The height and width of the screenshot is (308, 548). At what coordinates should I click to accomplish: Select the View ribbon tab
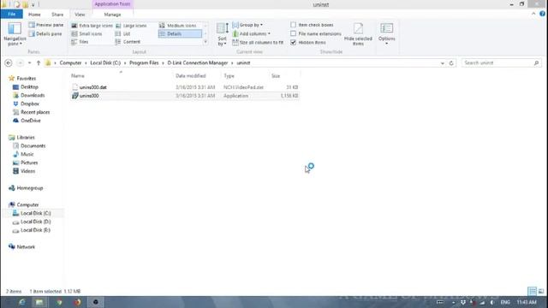point(80,15)
